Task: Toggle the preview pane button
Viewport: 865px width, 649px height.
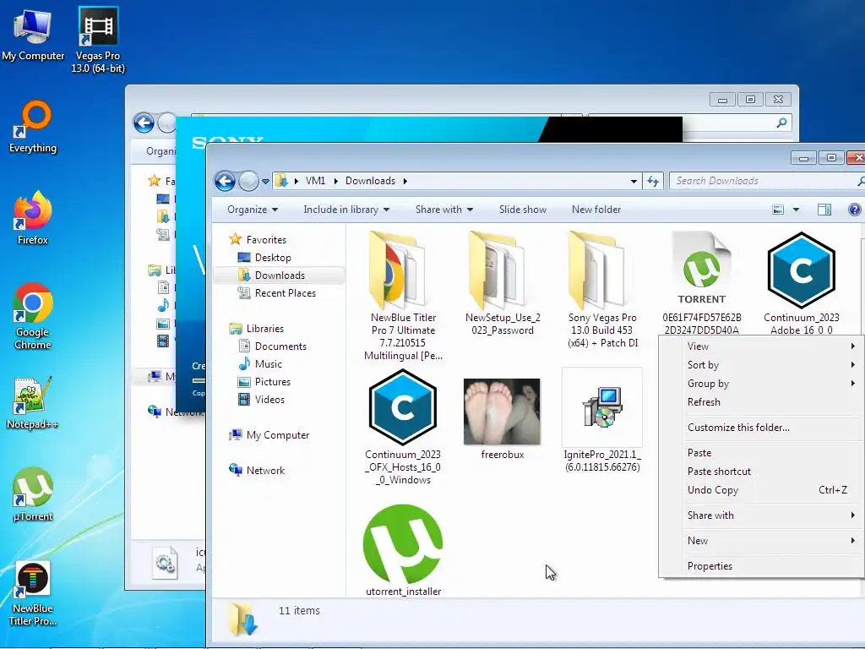Action: [x=824, y=210]
